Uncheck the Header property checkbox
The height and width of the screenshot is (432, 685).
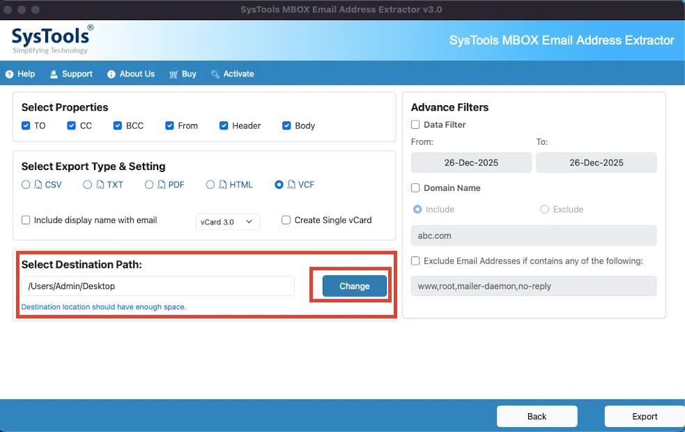coord(224,126)
